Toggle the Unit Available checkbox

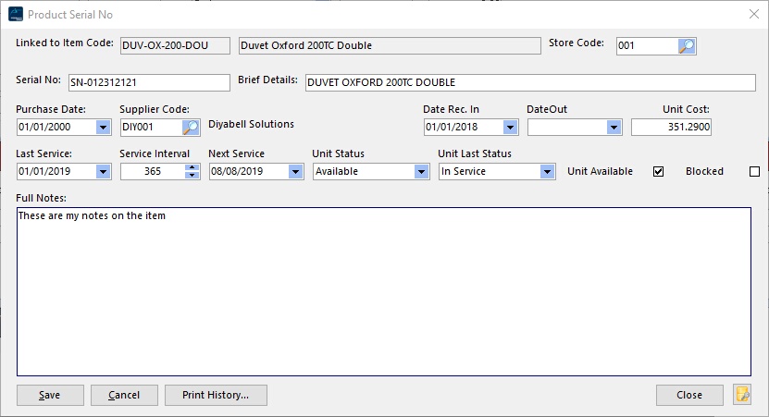(659, 171)
